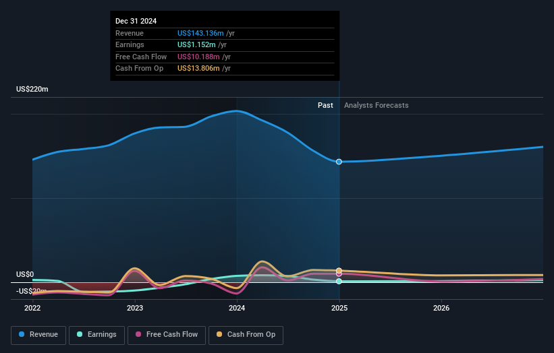The image size is (554, 353).
Task: Select the 2026 x-axis label
Action: pyautogui.click(x=441, y=308)
